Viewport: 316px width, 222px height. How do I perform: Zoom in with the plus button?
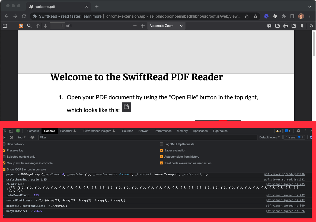(x=143, y=26)
